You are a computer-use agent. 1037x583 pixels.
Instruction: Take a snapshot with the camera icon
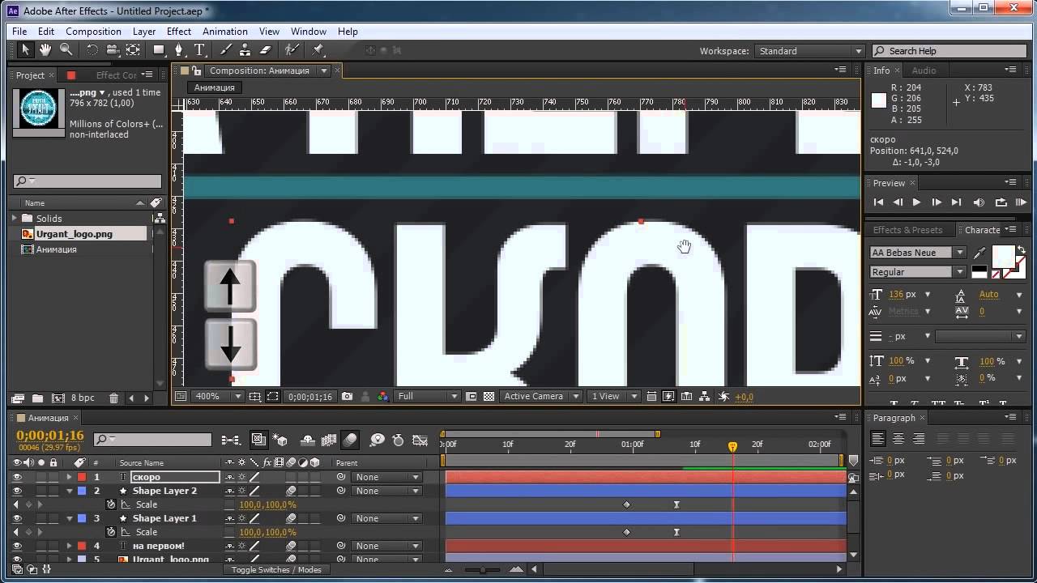(x=347, y=397)
